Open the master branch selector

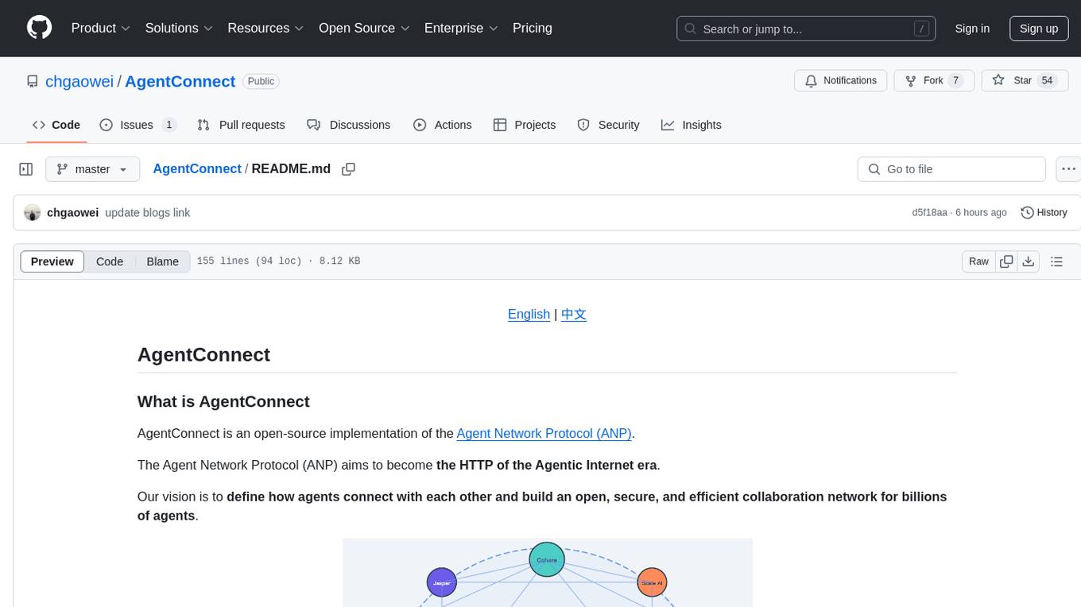(92, 169)
